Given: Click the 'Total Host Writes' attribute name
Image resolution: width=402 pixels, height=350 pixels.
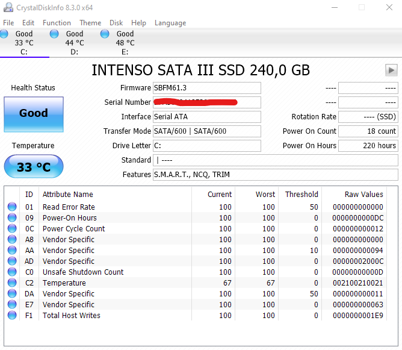Looking at the screenshot, I should pyautogui.click(x=72, y=315).
